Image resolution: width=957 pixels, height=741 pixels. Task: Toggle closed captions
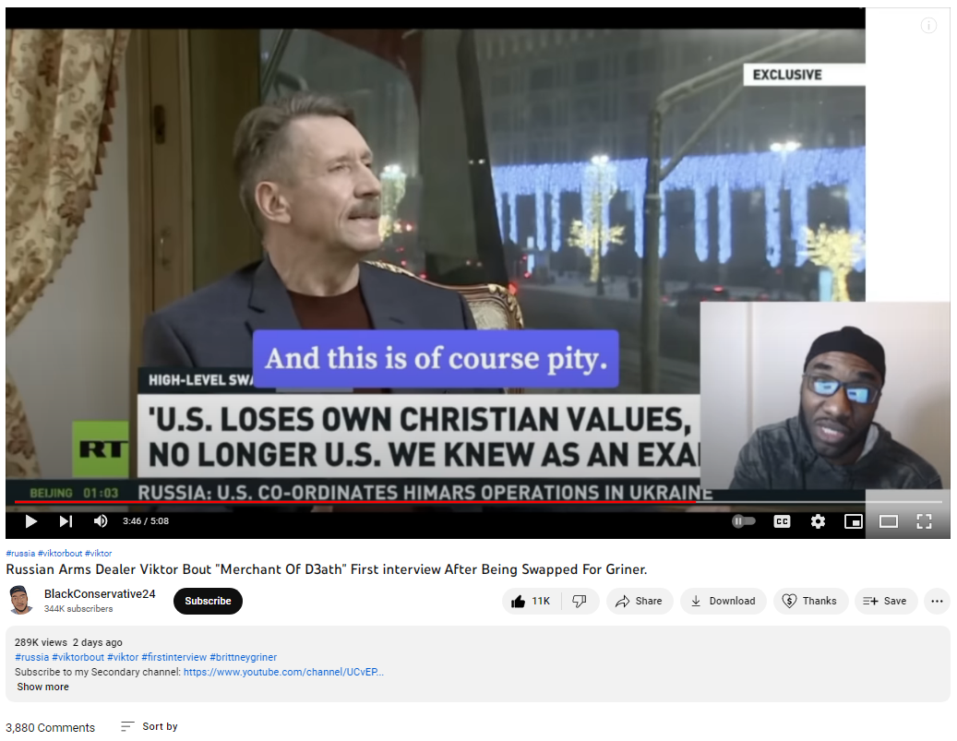(x=782, y=521)
